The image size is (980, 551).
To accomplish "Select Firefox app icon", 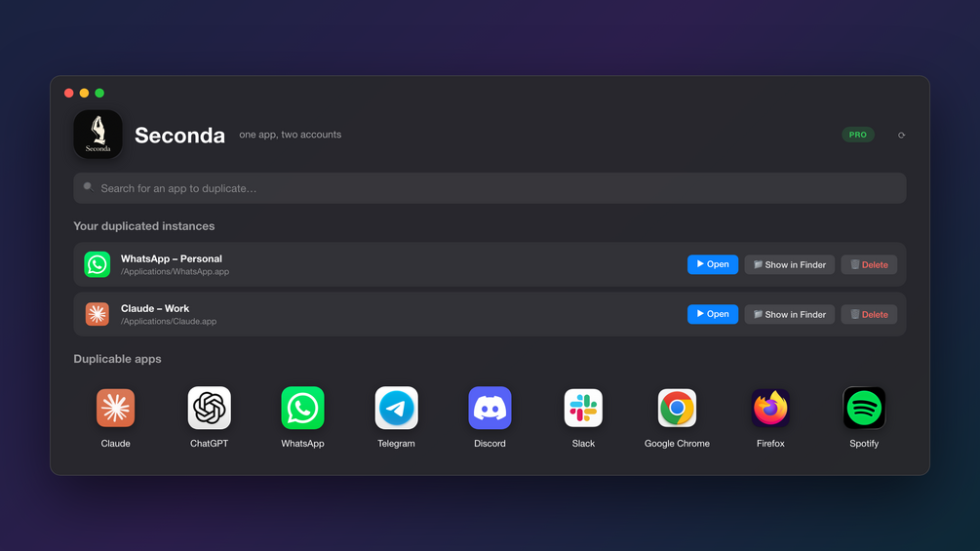I will pos(770,408).
